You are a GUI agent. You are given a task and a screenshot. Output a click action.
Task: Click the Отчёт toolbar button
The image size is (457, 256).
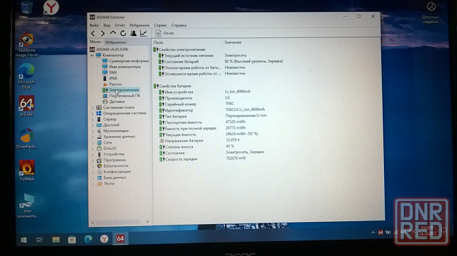click(164, 33)
